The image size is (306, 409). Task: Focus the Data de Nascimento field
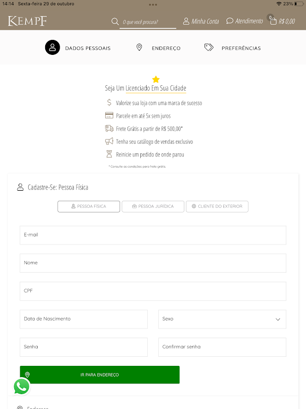click(x=83, y=319)
